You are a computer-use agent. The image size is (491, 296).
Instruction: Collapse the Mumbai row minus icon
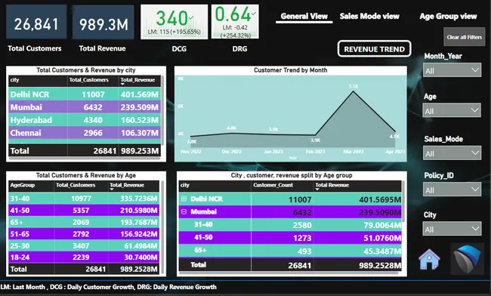pyautogui.click(x=184, y=211)
